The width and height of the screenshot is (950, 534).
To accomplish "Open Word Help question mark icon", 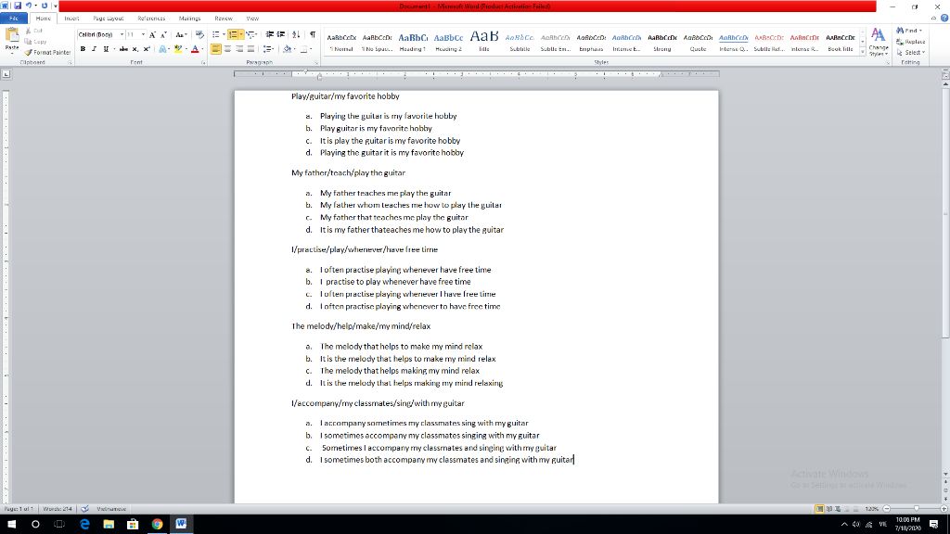I will click(944, 19).
